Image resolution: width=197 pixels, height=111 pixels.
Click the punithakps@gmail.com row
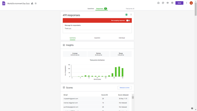click(96, 107)
